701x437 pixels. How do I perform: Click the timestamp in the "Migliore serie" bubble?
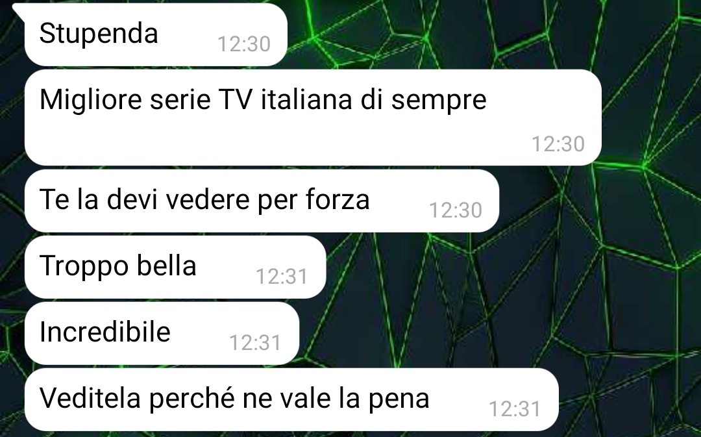(558, 144)
